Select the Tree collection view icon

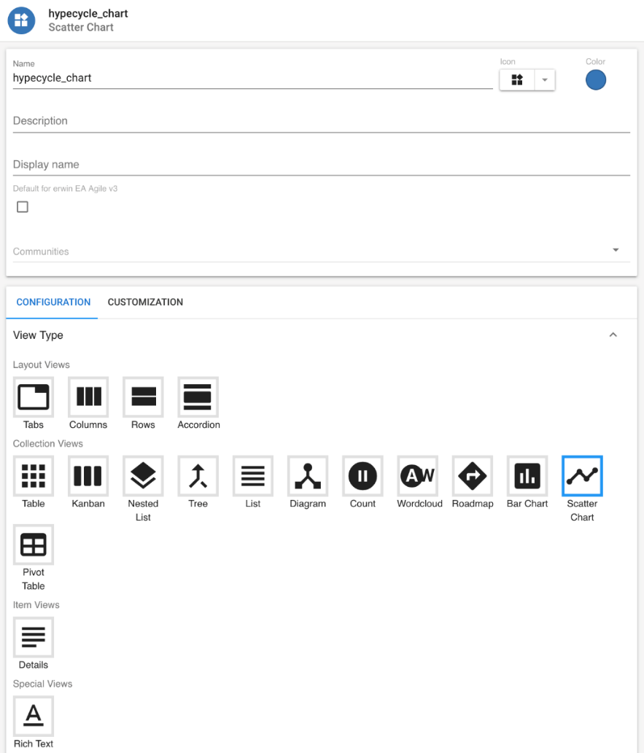pyautogui.click(x=198, y=475)
